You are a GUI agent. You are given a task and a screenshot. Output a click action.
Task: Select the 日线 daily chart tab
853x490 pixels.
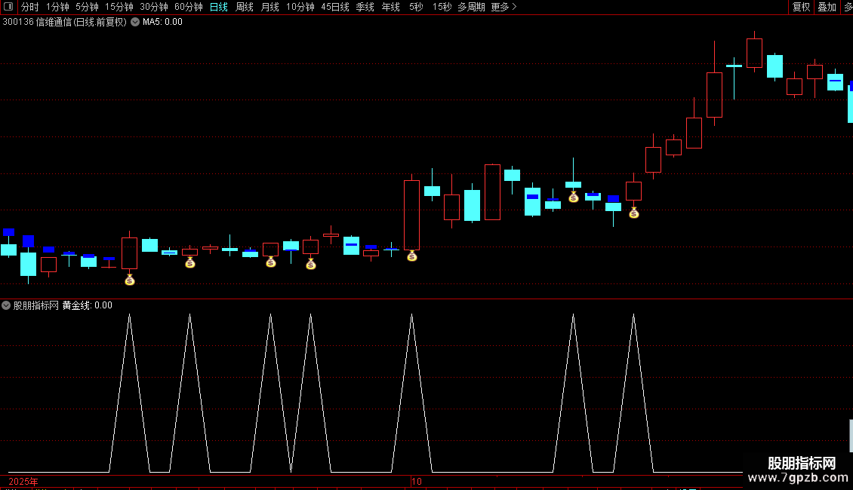219,7
